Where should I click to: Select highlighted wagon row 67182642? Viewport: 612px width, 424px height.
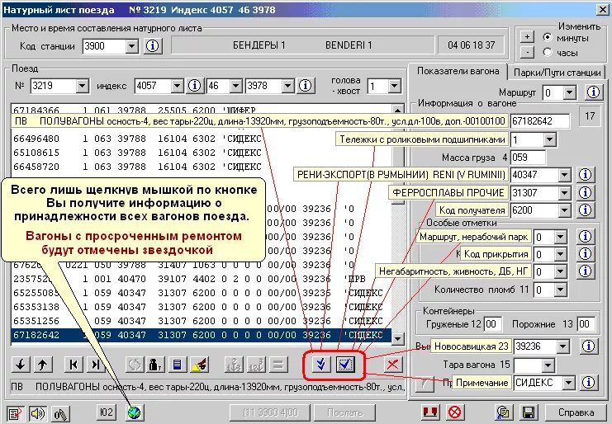click(201, 335)
